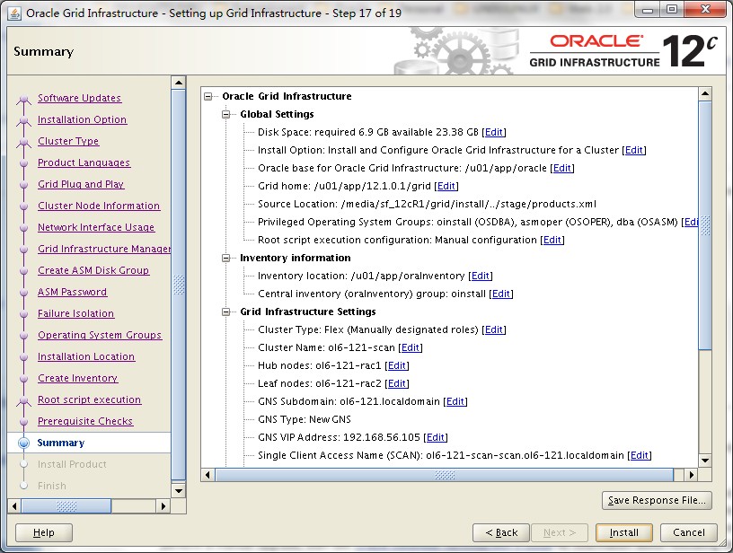Screen dimensions: 733x553
Task: Go to the Installation Option step
Action: click(82, 119)
